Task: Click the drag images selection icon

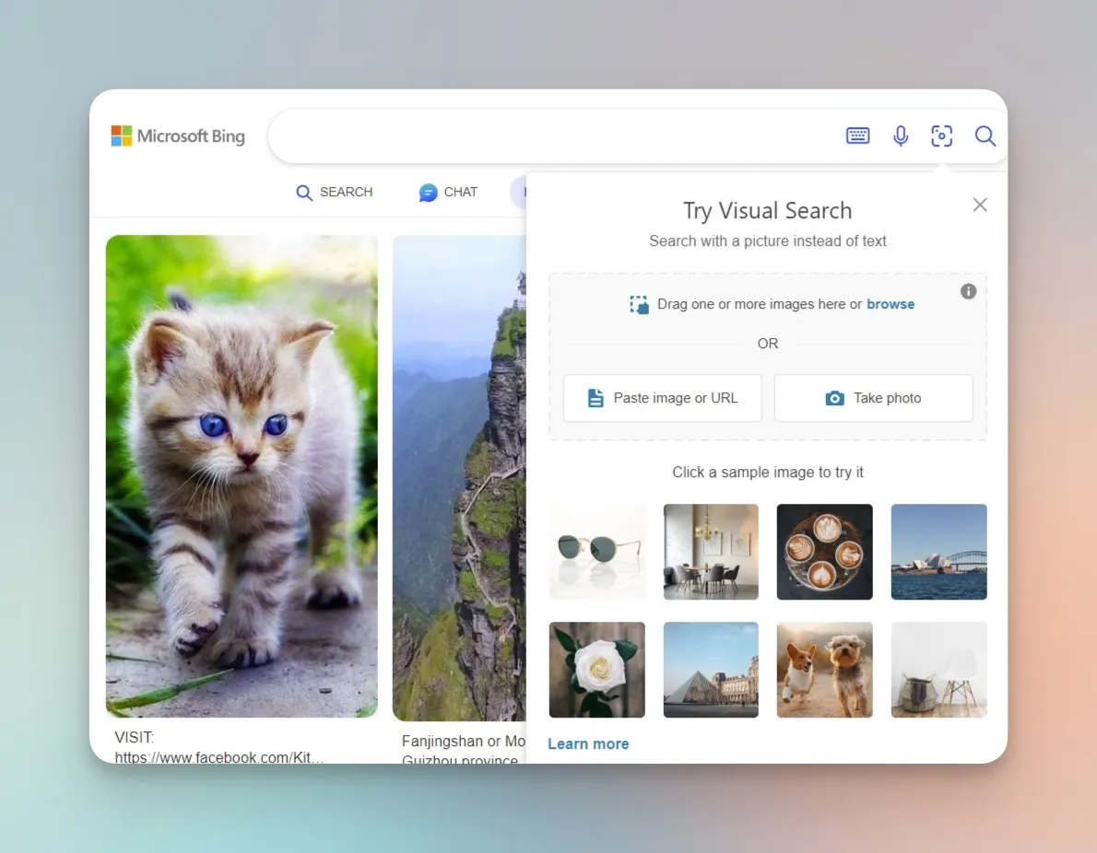Action: 639,304
